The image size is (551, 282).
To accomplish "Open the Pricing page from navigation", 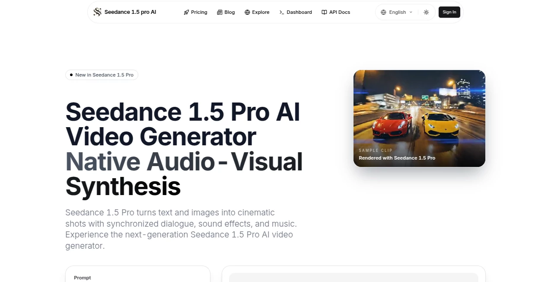I will coord(199,12).
